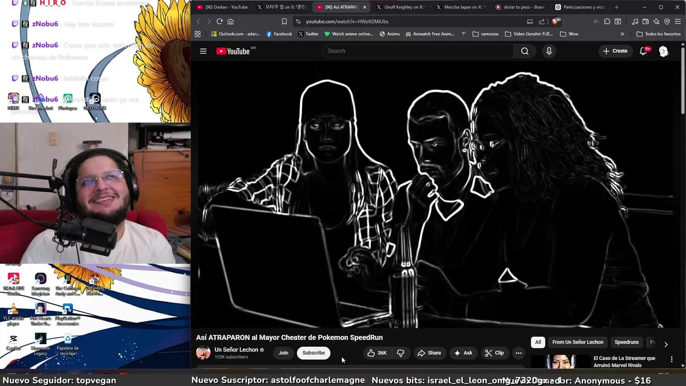Click the Ask button under the video

tap(463, 353)
